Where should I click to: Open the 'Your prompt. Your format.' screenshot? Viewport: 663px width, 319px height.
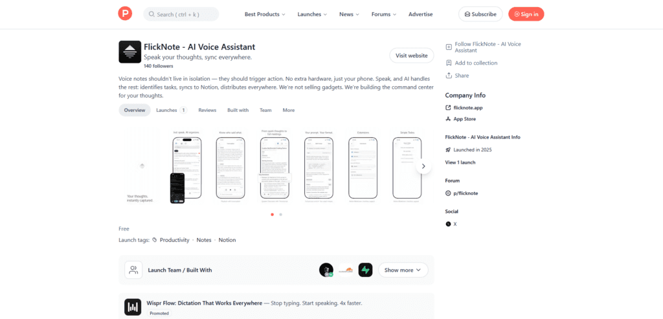click(319, 166)
